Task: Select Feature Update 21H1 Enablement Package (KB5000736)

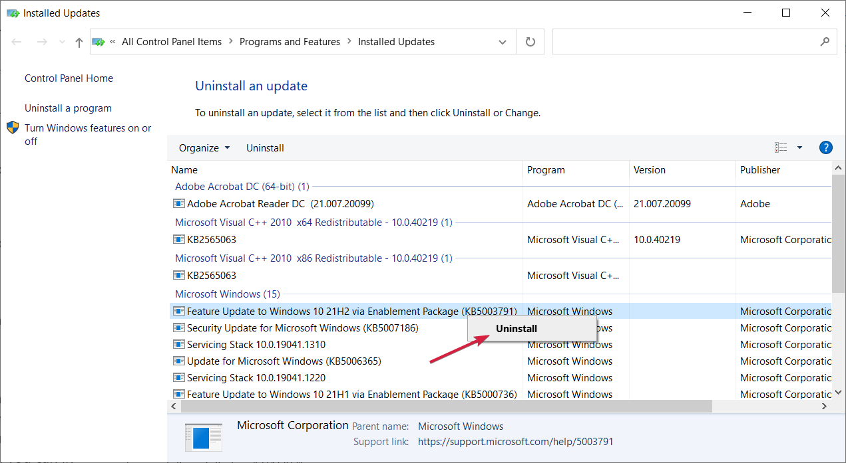Action: [352, 394]
